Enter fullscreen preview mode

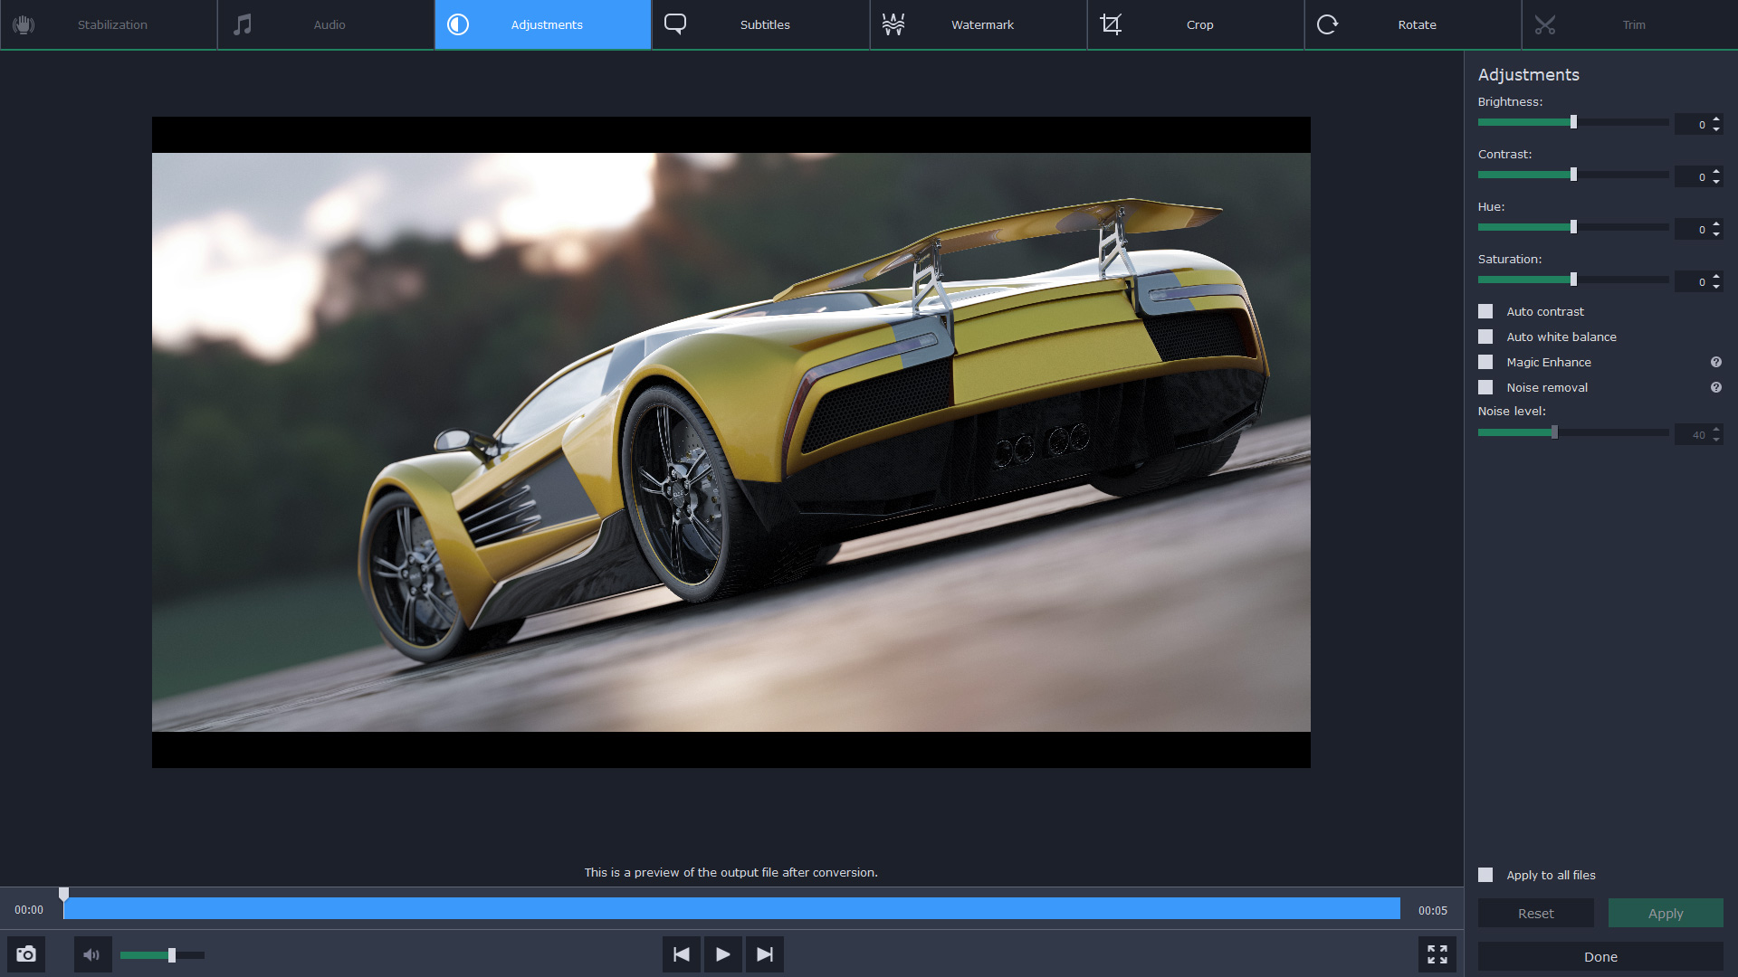click(x=1438, y=954)
